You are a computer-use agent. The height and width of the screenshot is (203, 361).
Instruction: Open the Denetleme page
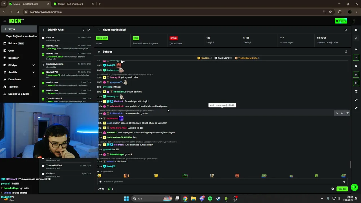pos(19,80)
